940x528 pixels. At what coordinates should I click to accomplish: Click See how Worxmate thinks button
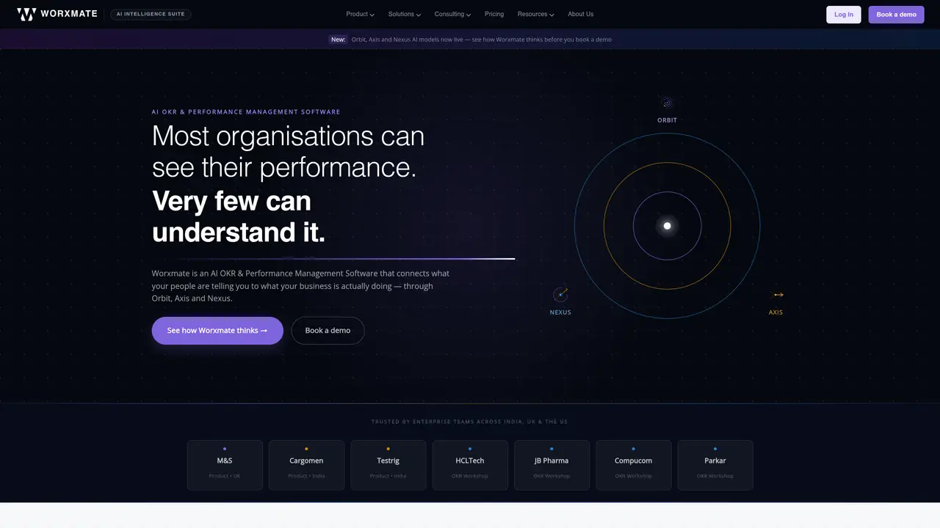click(x=217, y=331)
